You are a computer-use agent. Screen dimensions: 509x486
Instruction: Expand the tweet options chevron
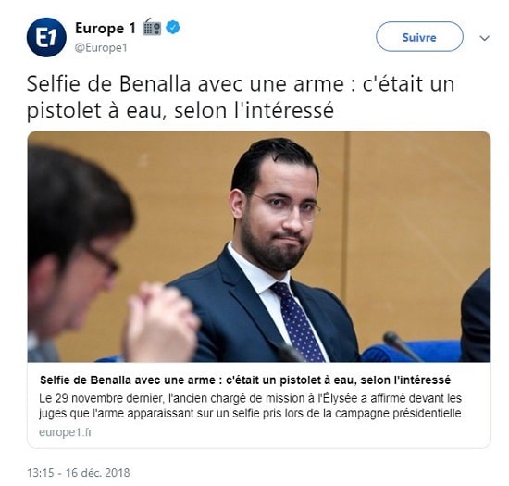(484, 38)
